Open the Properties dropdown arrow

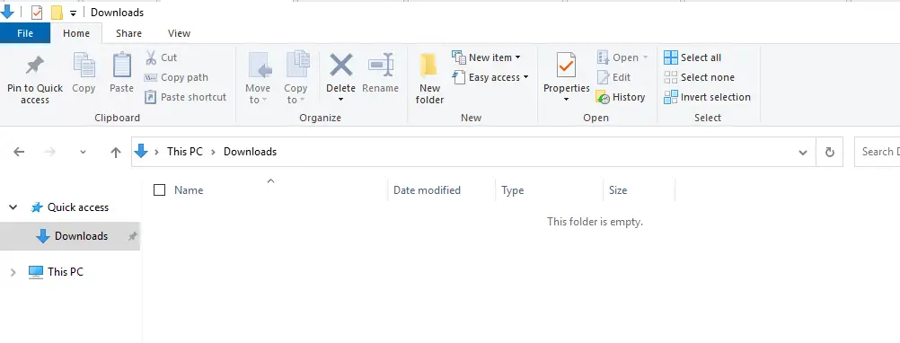[x=567, y=100]
